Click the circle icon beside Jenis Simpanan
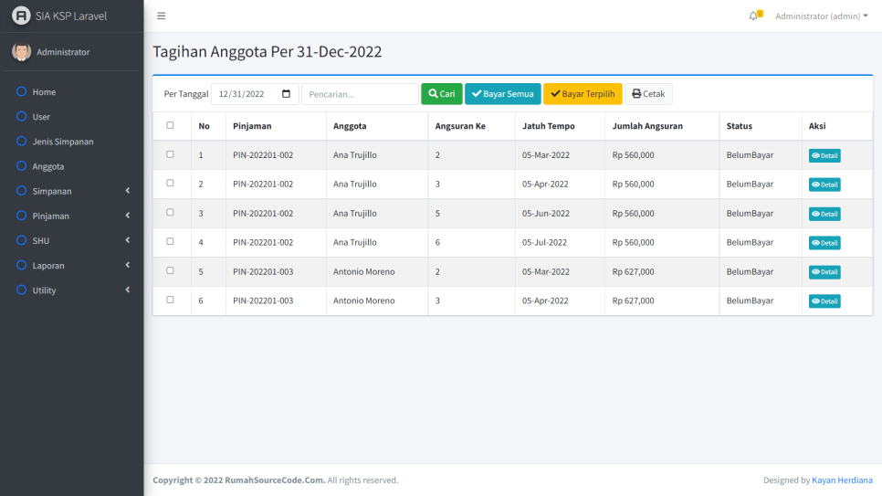 click(x=21, y=141)
